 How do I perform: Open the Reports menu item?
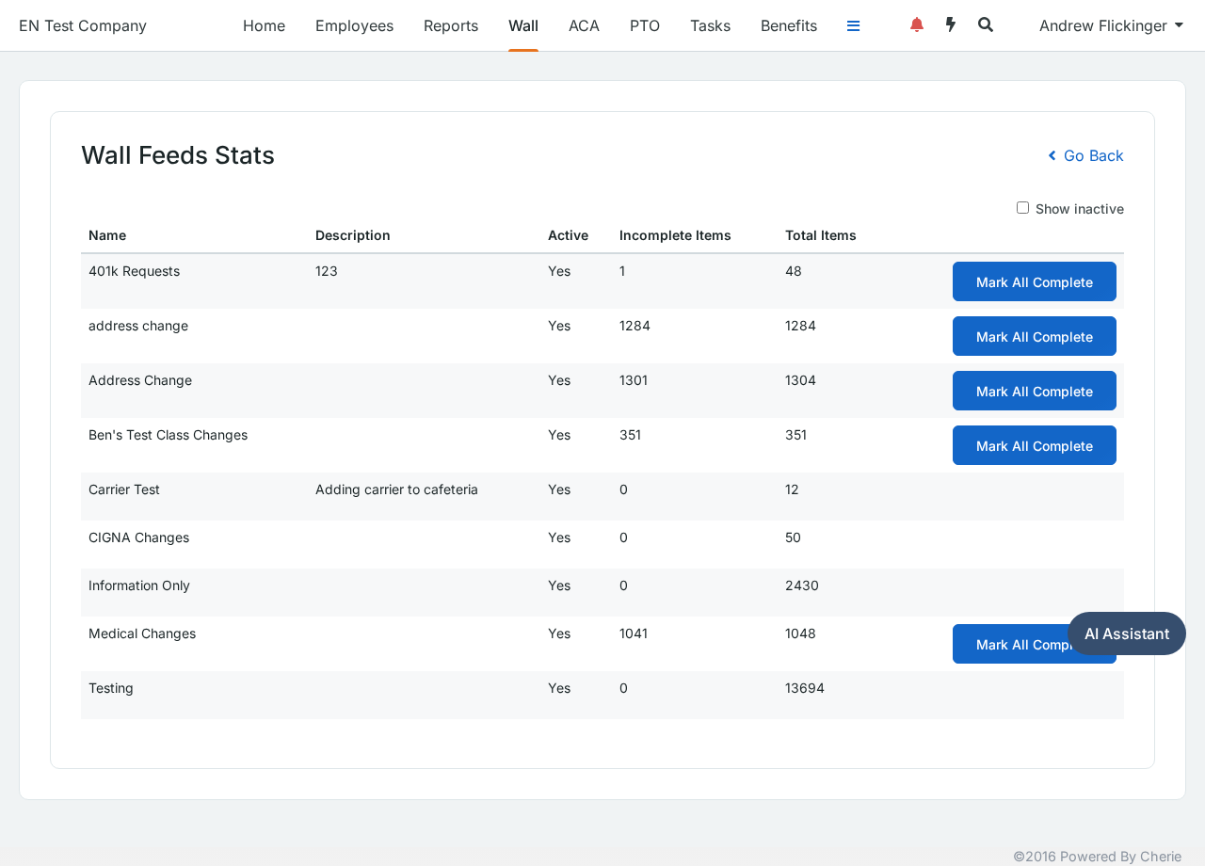(x=451, y=25)
